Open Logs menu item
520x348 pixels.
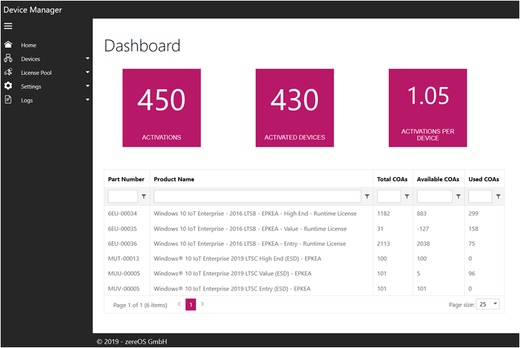pyautogui.click(x=27, y=101)
